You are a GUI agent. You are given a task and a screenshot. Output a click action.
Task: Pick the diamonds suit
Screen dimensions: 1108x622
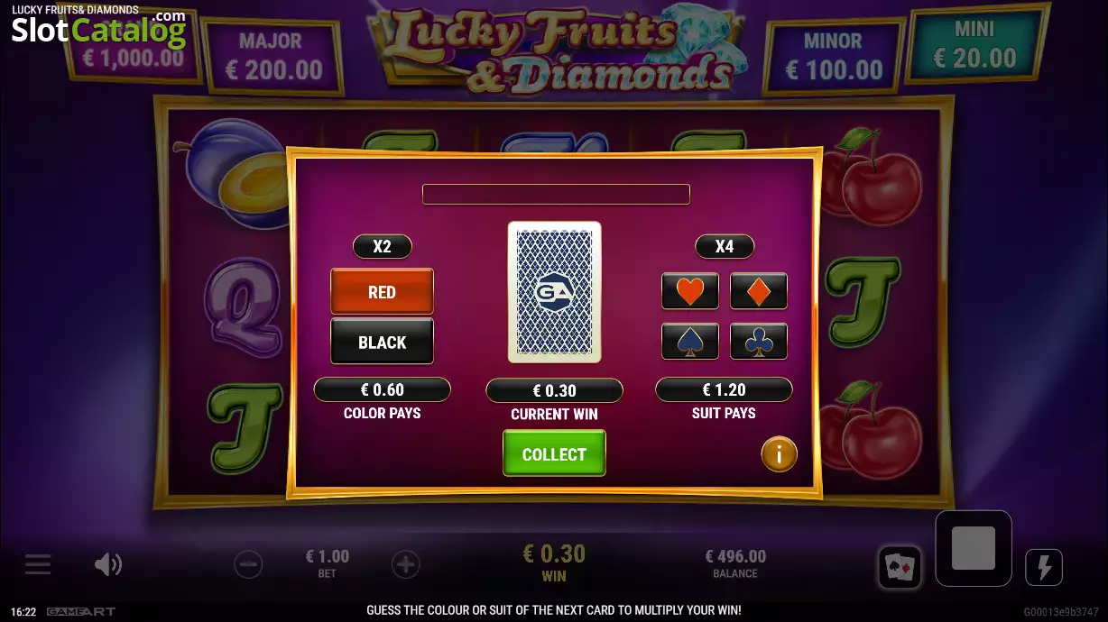click(759, 291)
